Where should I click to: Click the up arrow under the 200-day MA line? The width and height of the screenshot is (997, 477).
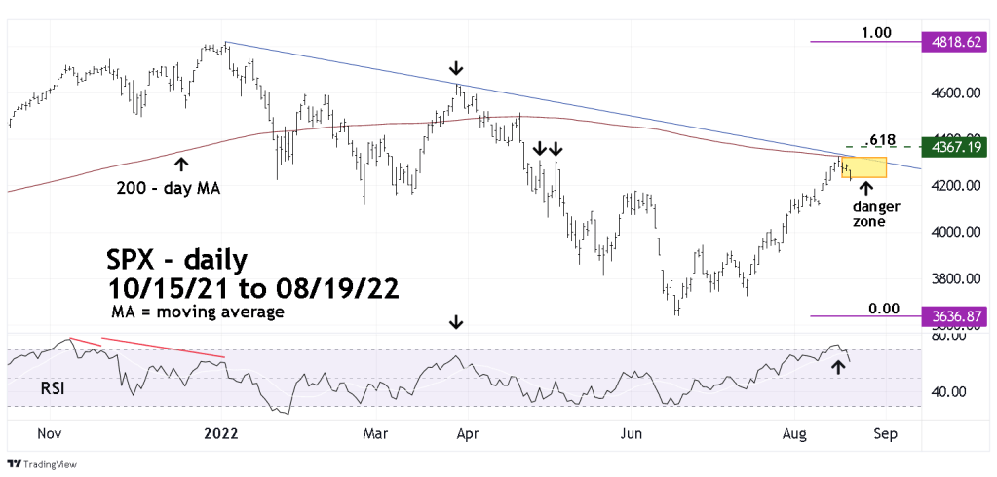(x=181, y=164)
